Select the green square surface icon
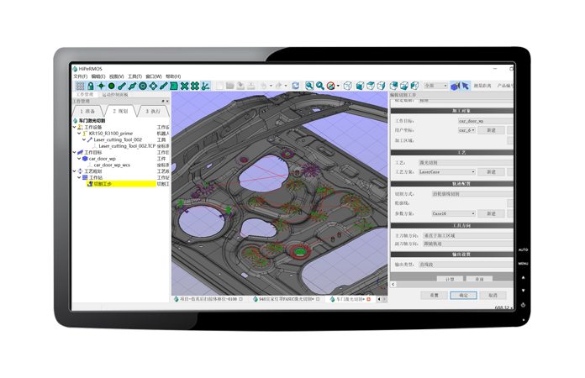The image size is (585, 378). [174, 87]
